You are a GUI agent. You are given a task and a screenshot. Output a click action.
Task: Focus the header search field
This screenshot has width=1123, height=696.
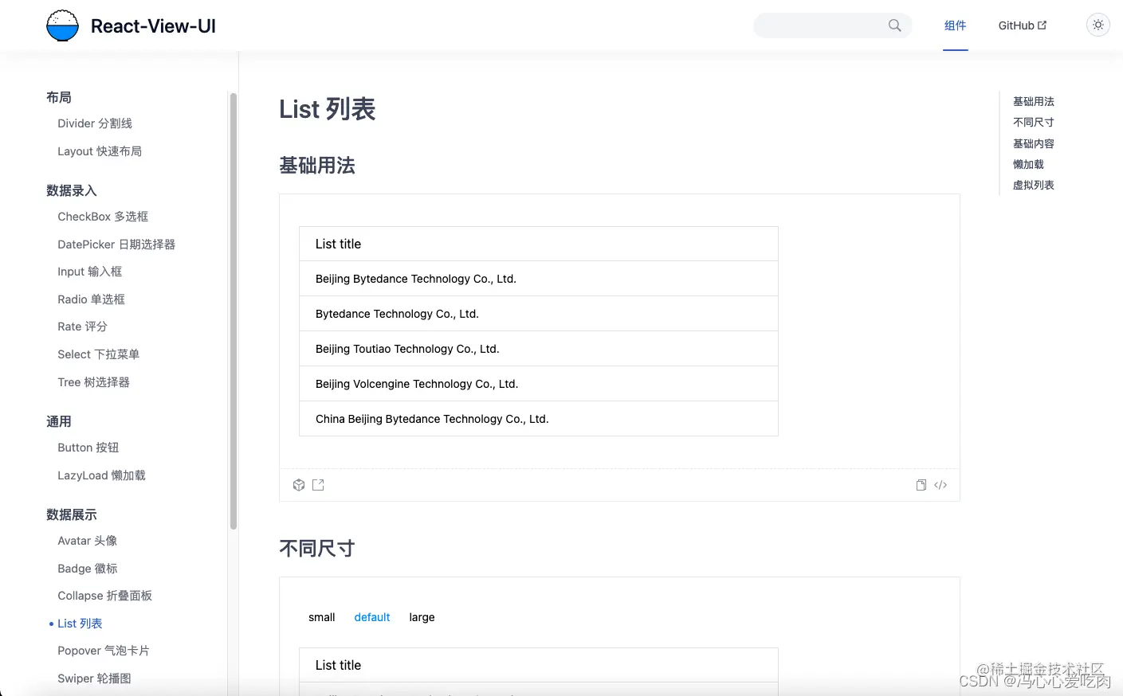pyautogui.click(x=833, y=25)
